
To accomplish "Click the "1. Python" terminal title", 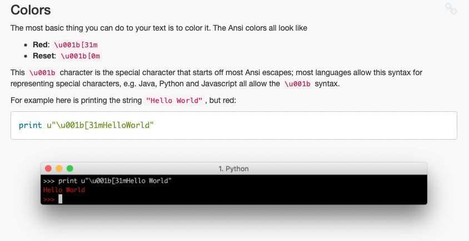I will [x=233, y=169].
